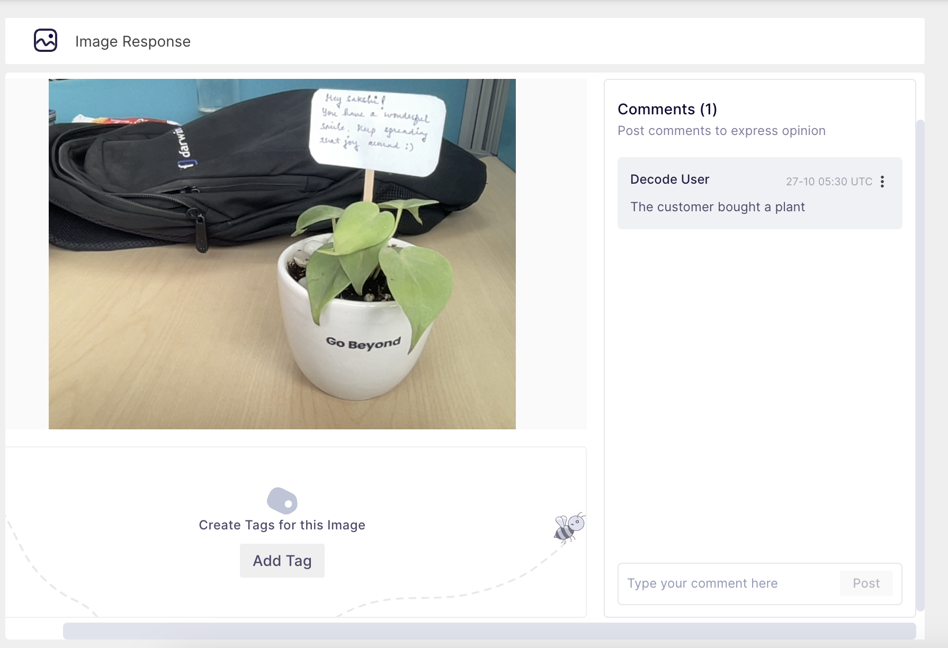This screenshot has width=948, height=648.
Task: Select comment text The customer bought a plant
Action: pyautogui.click(x=718, y=207)
